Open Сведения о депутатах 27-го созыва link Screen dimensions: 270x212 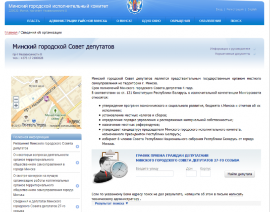coord(39,206)
